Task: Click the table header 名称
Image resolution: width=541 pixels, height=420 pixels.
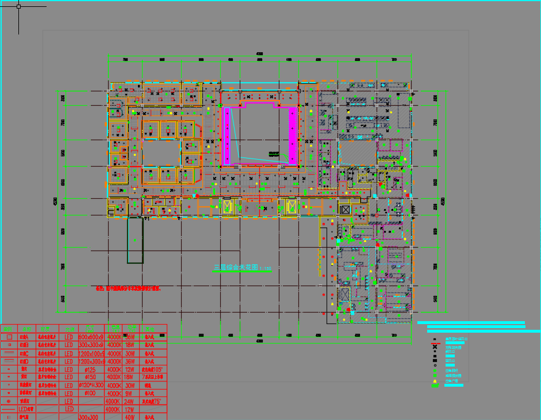Action: click(x=26, y=329)
